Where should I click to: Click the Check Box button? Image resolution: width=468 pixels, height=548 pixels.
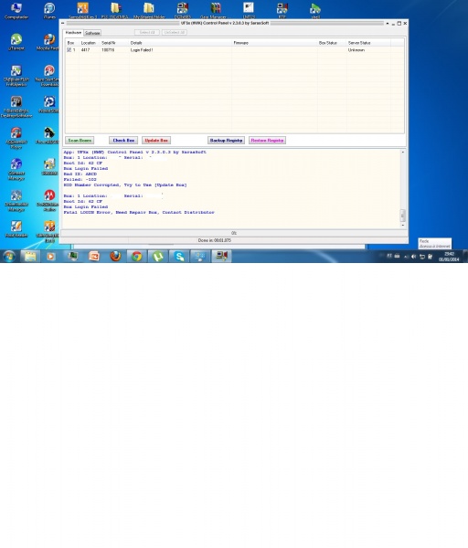point(123,140)
